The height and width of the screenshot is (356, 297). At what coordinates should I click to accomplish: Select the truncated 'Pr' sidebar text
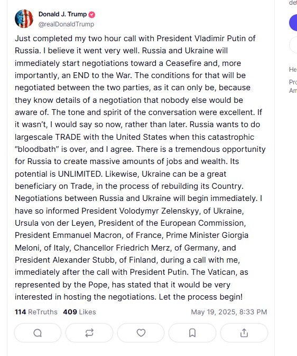293,82
